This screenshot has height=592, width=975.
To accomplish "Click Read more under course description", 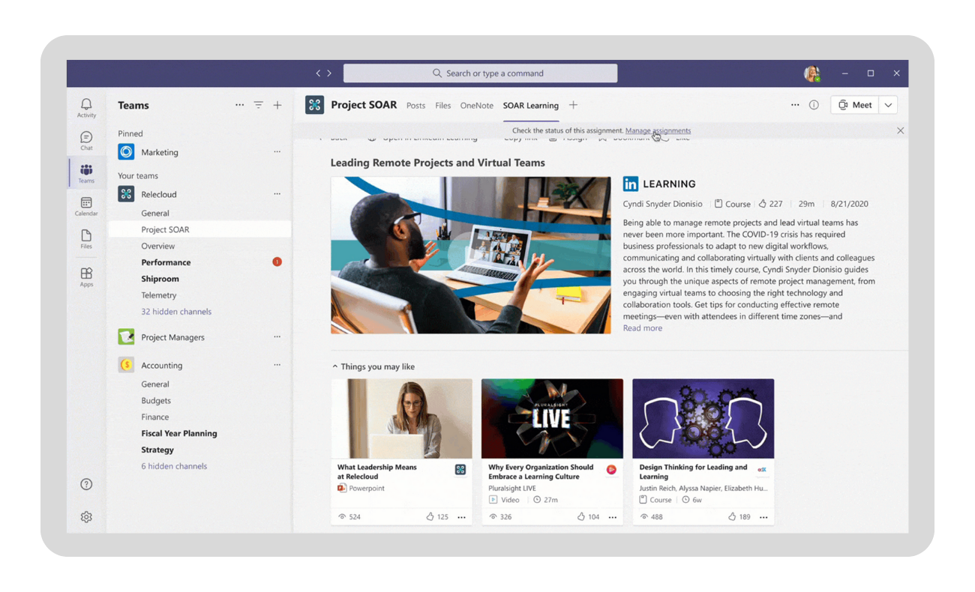I will [643, 328].
